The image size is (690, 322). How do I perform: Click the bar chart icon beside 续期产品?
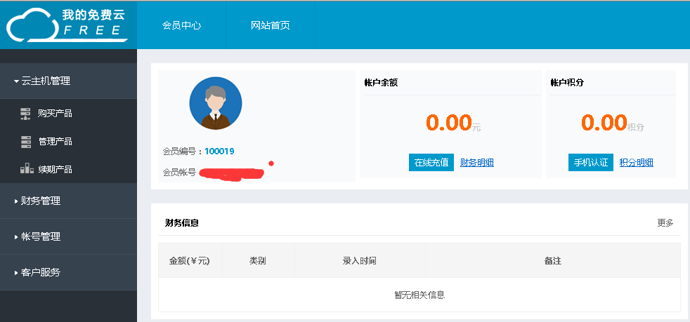[x=27, y=168]
